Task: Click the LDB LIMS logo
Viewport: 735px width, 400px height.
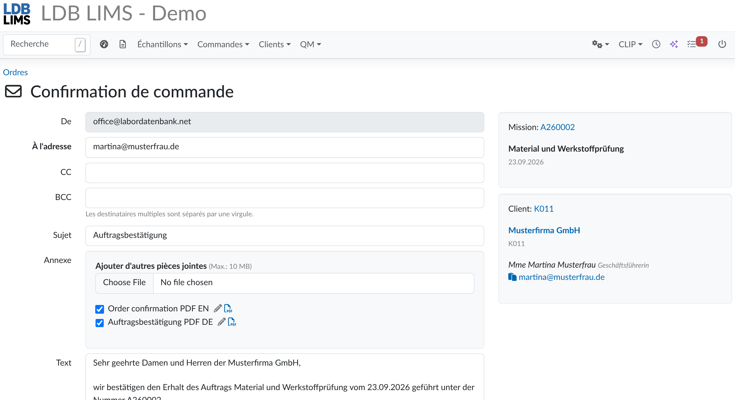Action: (17, 14)
